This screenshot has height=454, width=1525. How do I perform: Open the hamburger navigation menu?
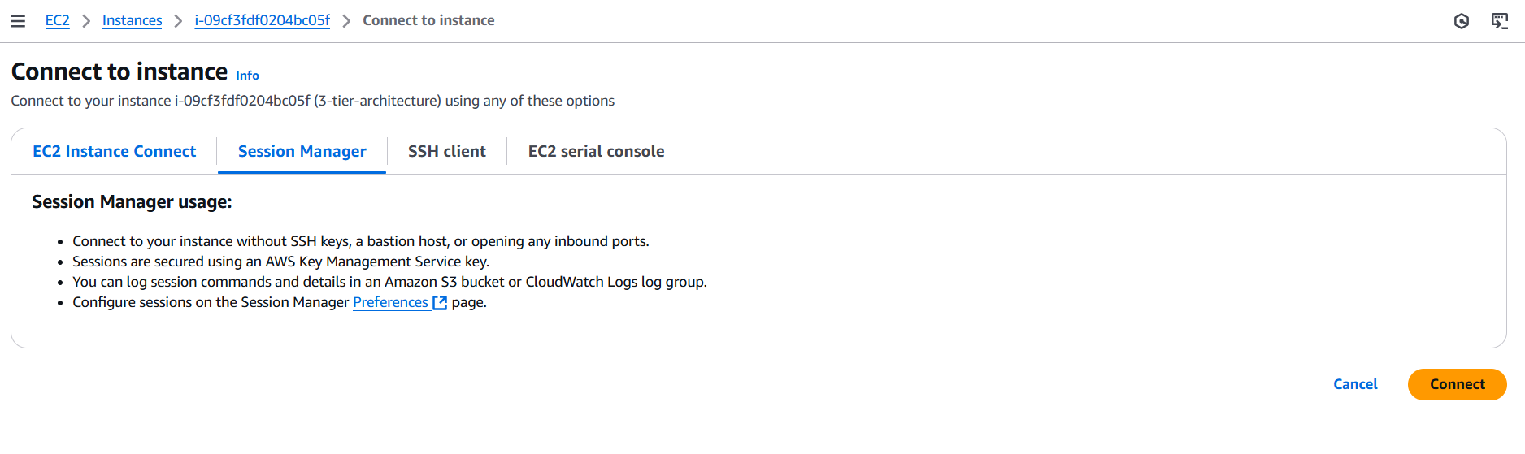(x=18, y=21)
